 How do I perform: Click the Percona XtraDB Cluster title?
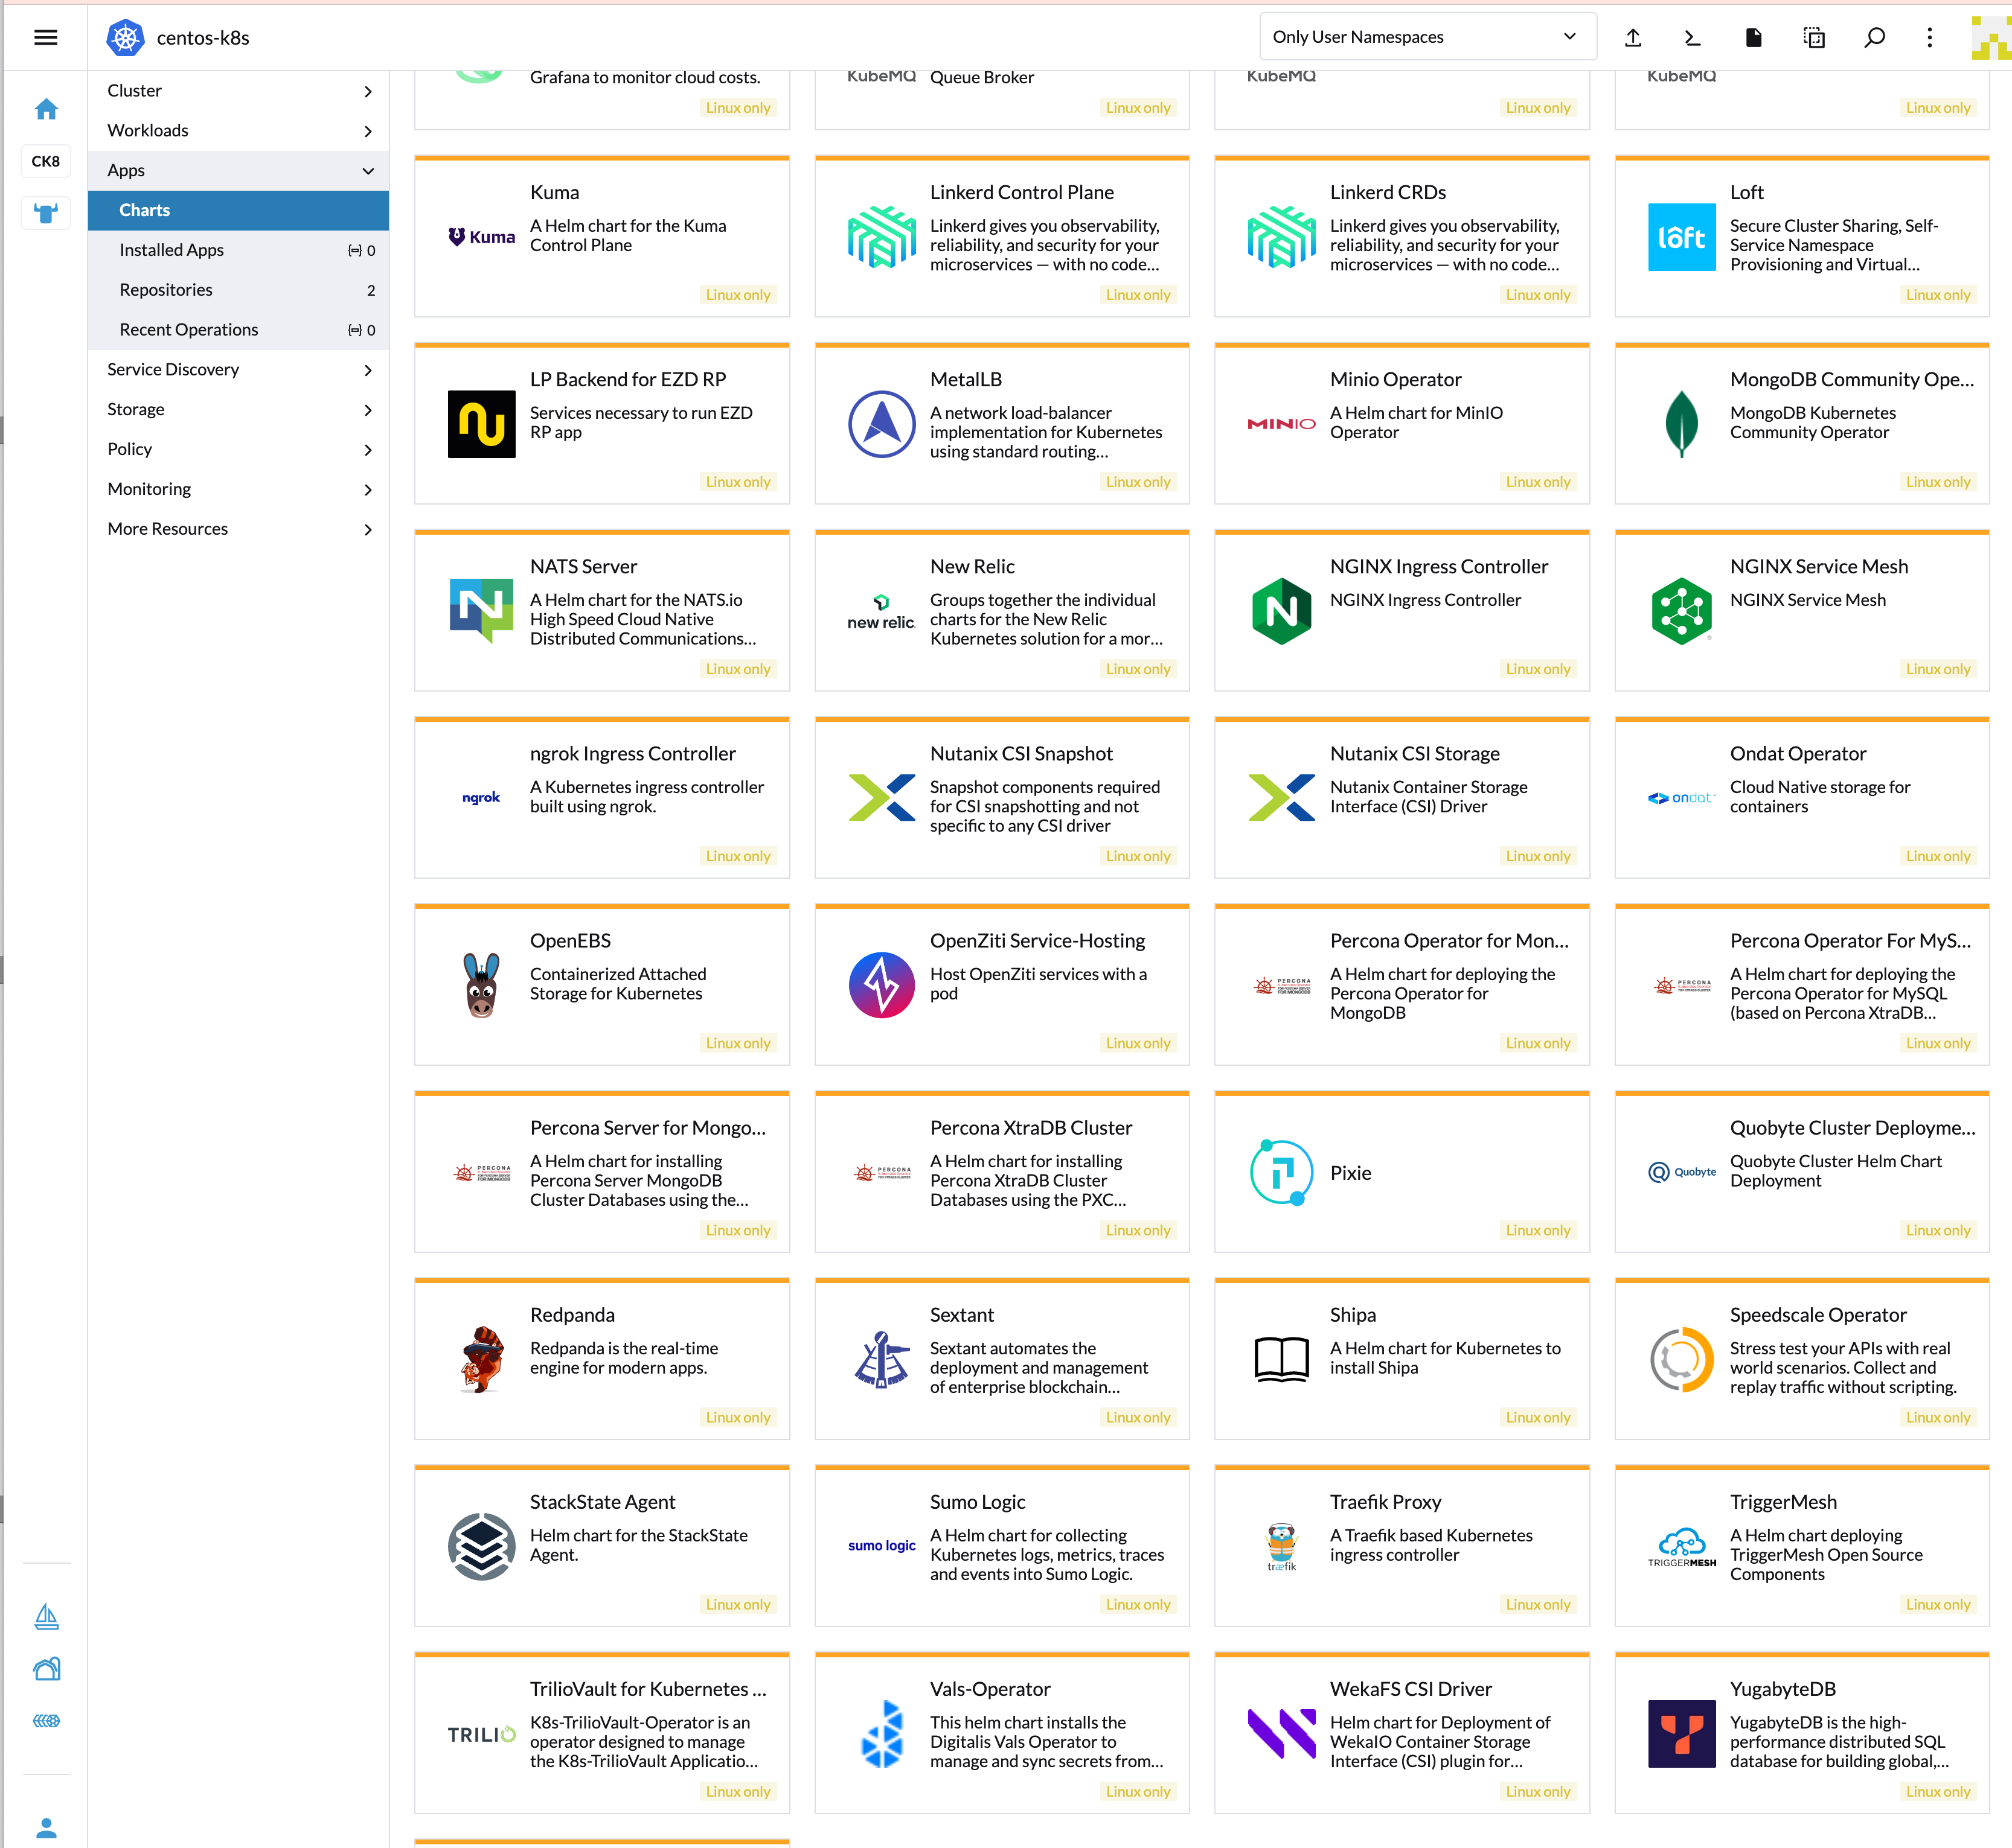pos(1031,1128)
